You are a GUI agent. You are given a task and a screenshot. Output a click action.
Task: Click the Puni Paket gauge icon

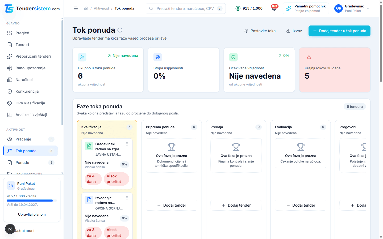[11, 186]
